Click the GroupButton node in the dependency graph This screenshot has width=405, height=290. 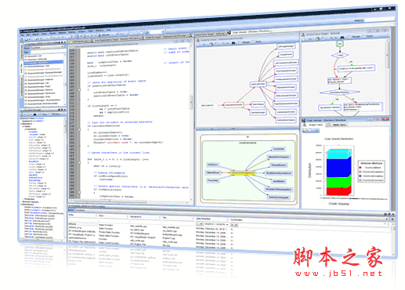click(278, 165)
